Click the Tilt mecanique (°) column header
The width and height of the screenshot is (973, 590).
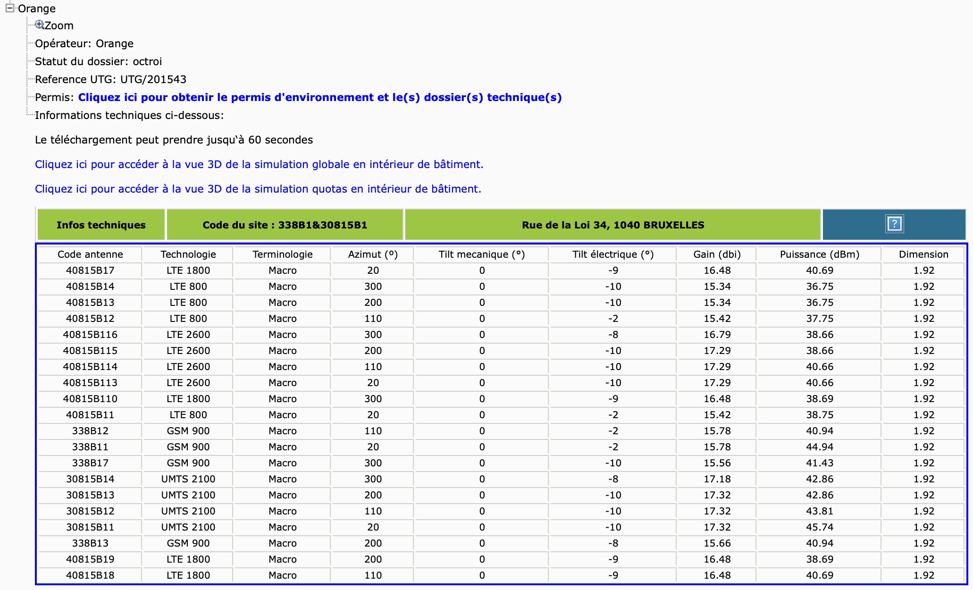click(x=482, y=254)
